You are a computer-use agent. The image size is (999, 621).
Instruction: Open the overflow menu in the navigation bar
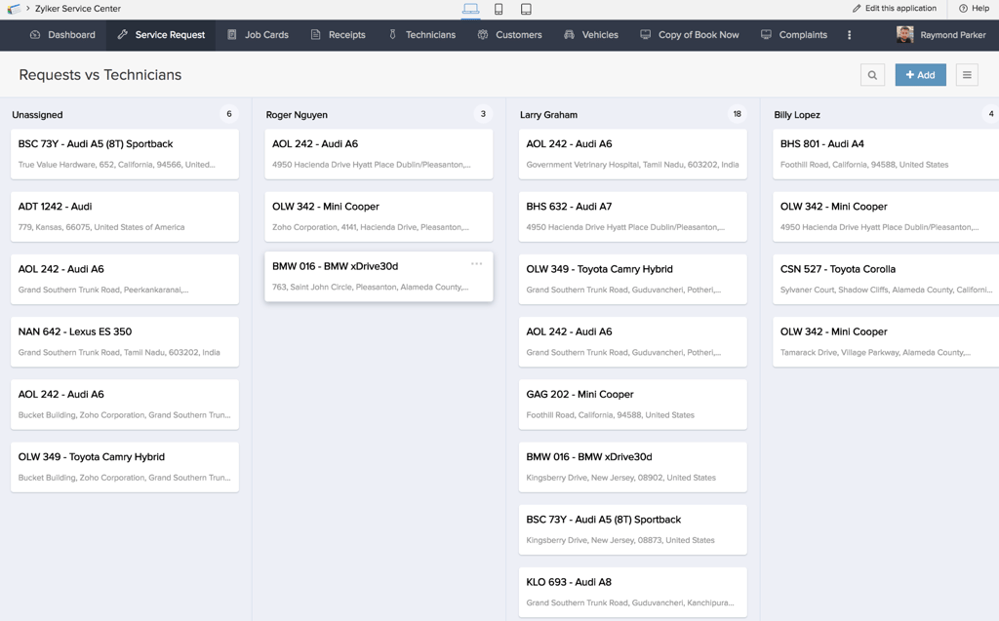pos(848,34)
